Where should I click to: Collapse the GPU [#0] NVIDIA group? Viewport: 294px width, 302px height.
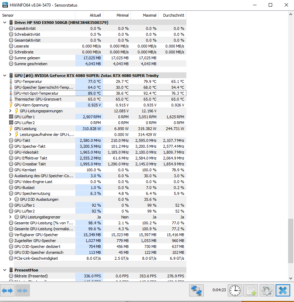pyautogui.click(x=5, y=76)
